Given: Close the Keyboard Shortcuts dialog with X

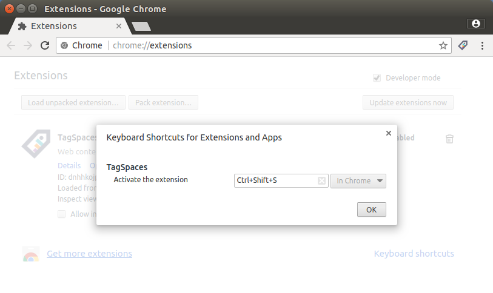Looking at the screenshot, I should pyautogui.click(x=389, y=133).
